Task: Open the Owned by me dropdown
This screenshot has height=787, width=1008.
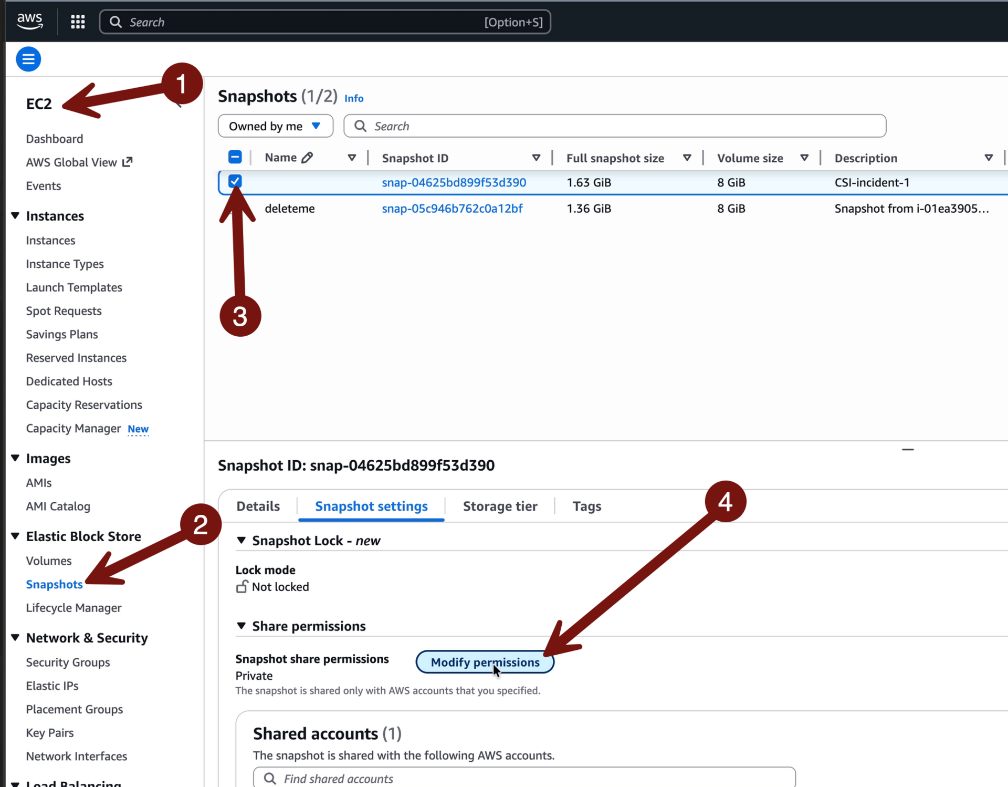Action: tap(275, 126)
